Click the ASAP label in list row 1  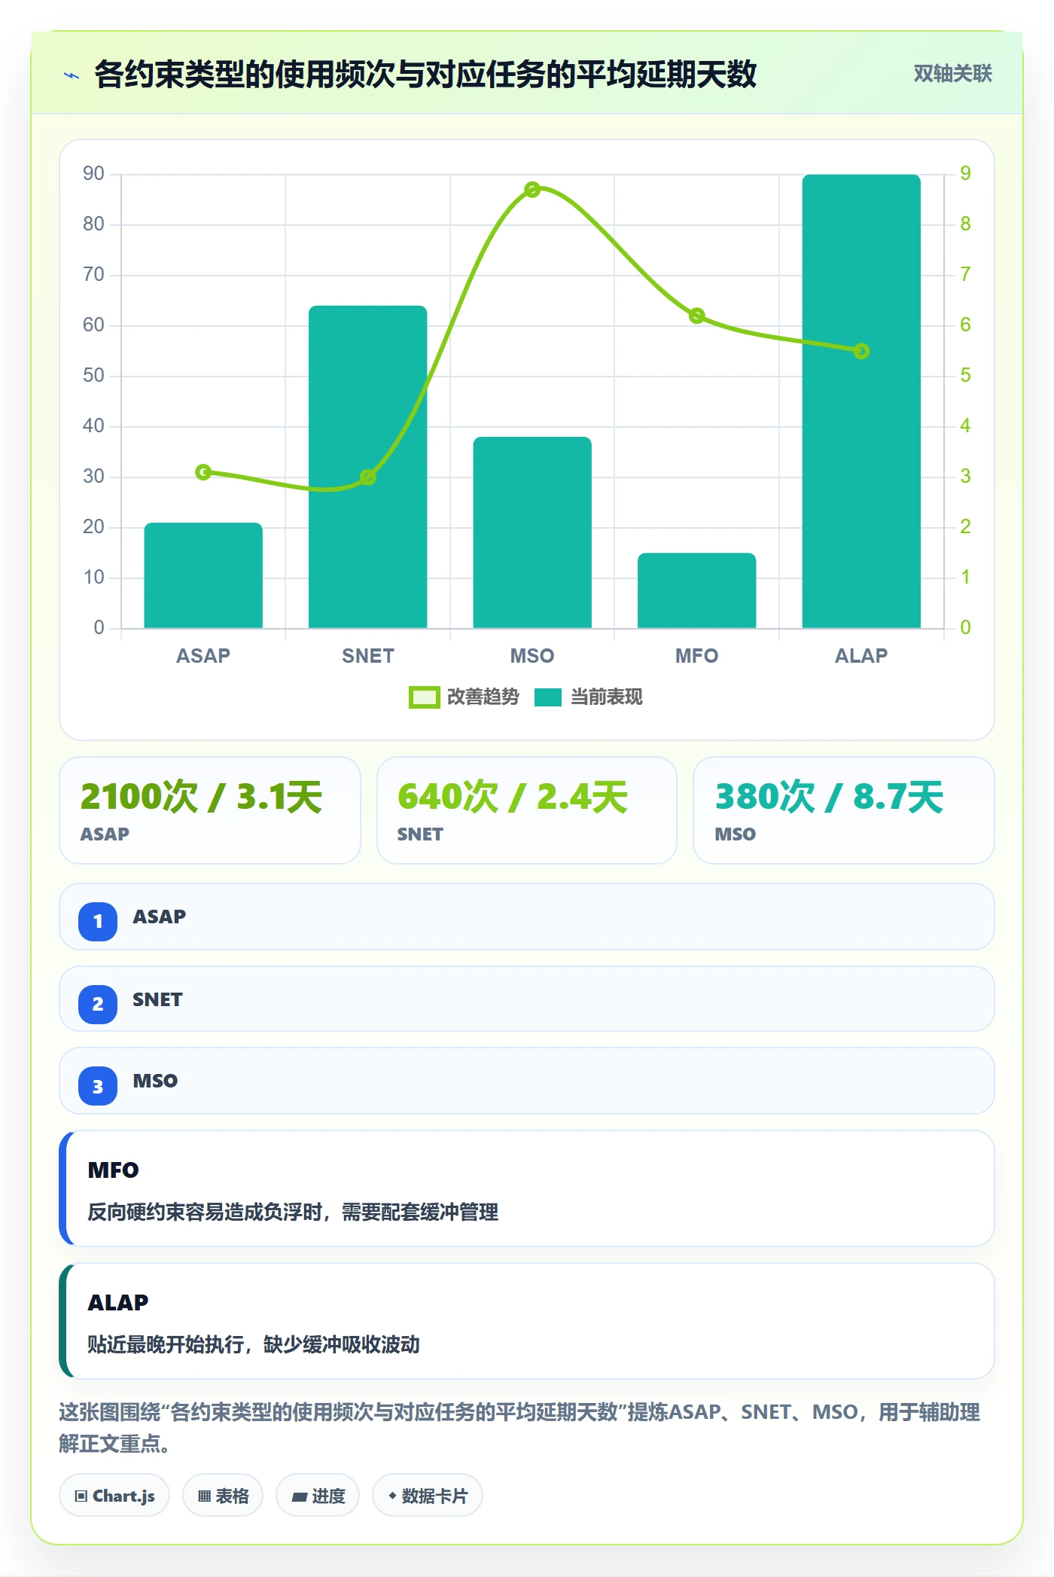159,917
